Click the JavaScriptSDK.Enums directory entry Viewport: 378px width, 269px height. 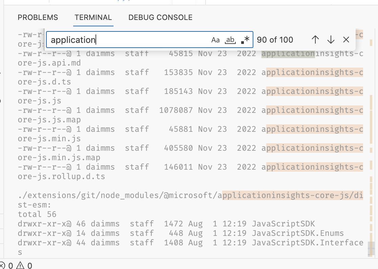click(298, 233)
